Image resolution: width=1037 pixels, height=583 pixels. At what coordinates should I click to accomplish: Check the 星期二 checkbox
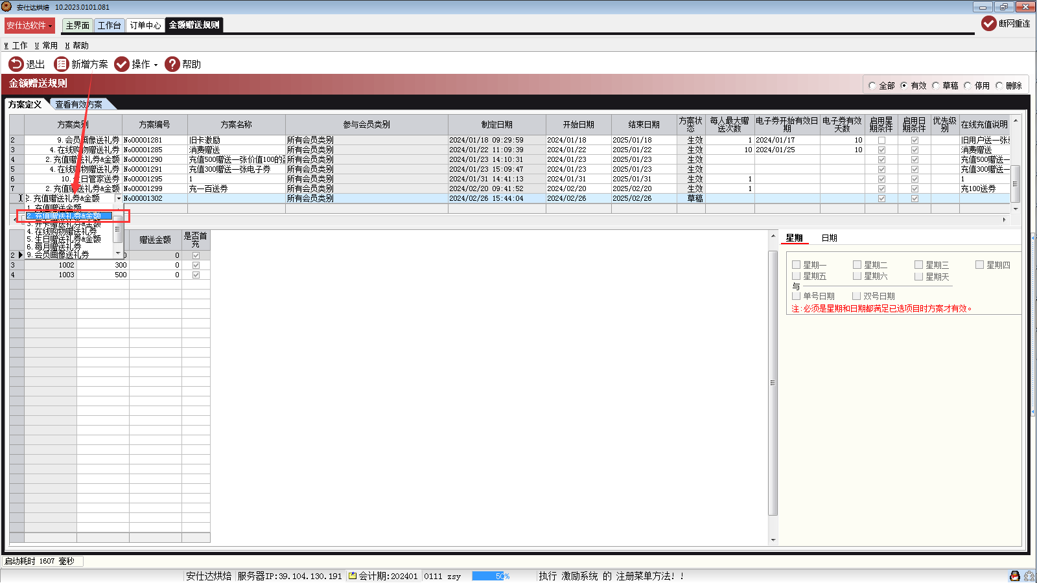pyautogui.click(x=857, y=265)
